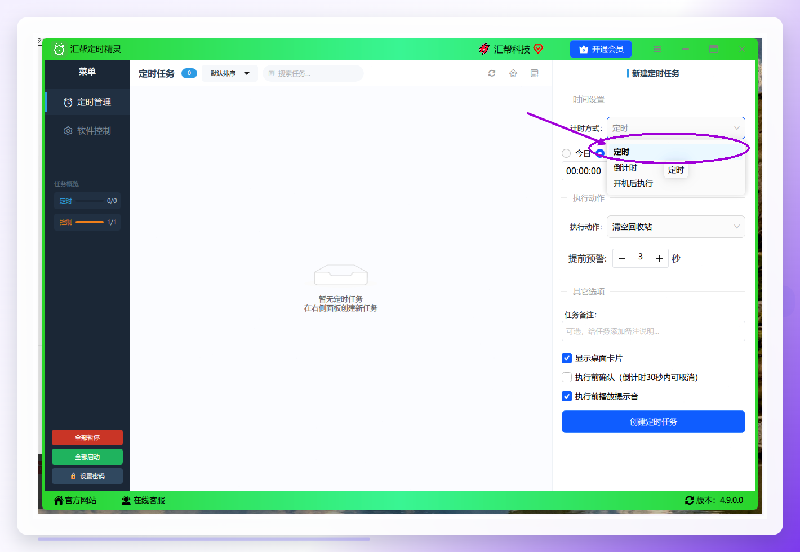Uncheck 显示桌面卡片 checkbox
The image size is (800, 552).
click(567, 358)
